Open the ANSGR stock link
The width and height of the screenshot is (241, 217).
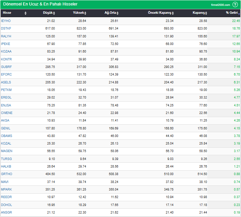pos(7,213)
